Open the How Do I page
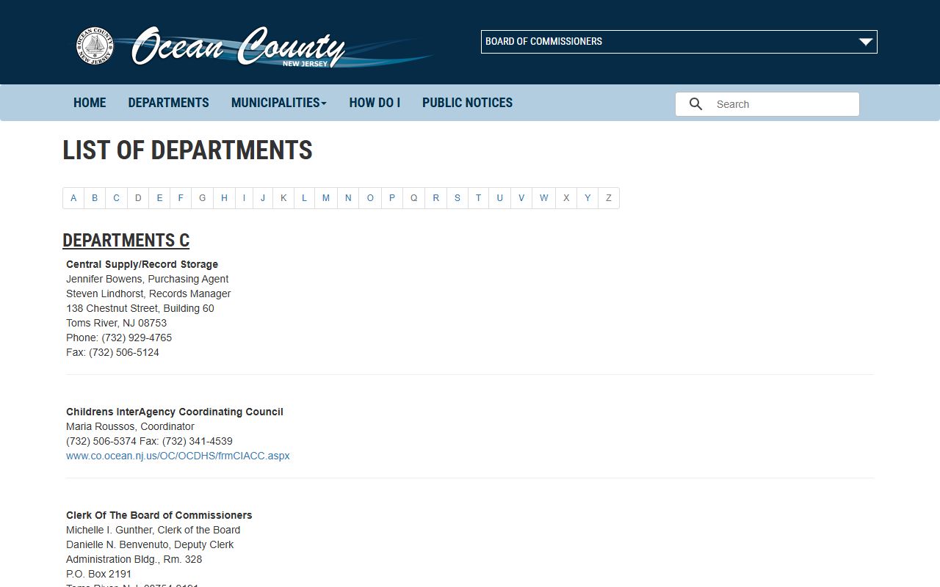 pyautogui.click(x=375, y=103)
